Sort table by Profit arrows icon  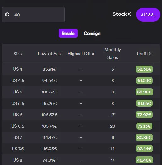coord(150,54)
